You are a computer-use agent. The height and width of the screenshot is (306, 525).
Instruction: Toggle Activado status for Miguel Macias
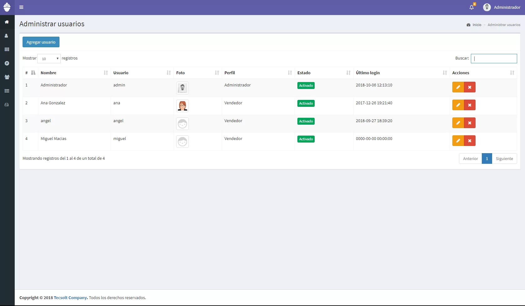click(306, 139)
